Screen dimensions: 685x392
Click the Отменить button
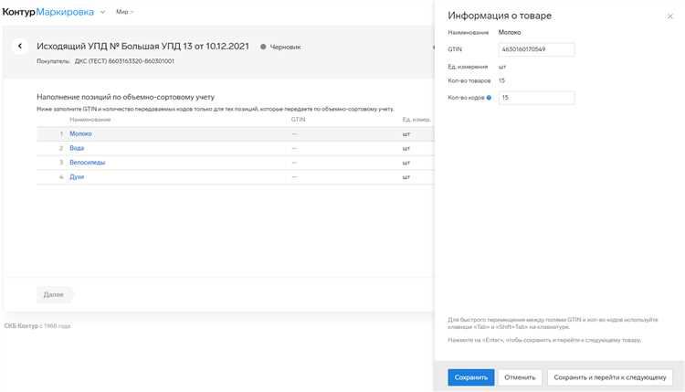(x=520, y=376)
